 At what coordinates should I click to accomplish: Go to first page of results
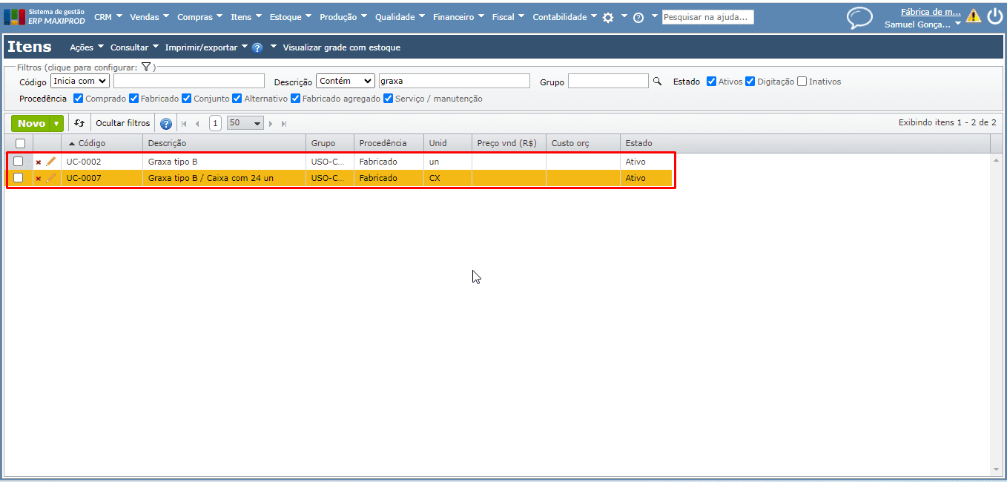pyautogui.click(x=184, y=124)
